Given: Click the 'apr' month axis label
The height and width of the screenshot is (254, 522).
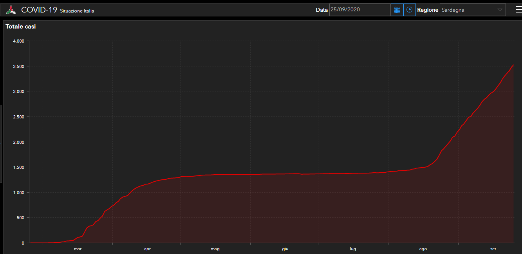Looking at the screenshot, I should (x=147, y=249).
